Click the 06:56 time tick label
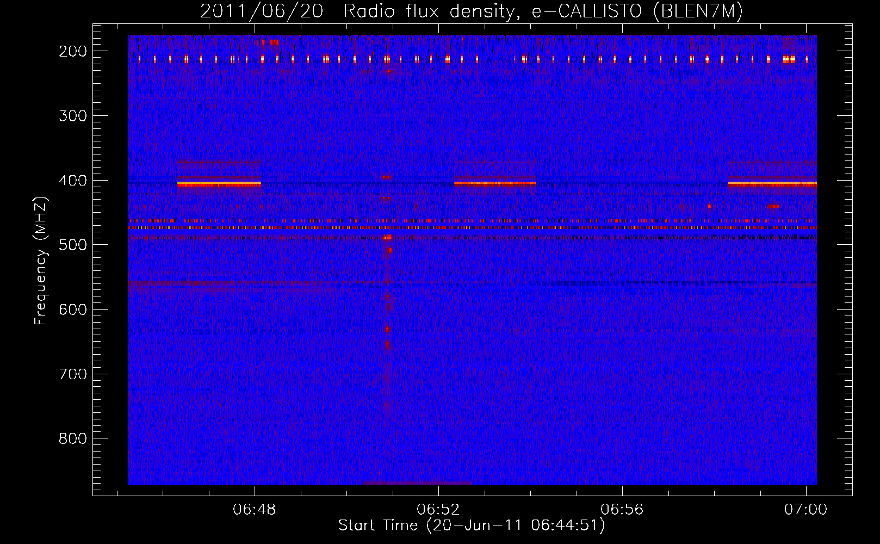Viewport: 880px width, 544px height. (622, 510)
